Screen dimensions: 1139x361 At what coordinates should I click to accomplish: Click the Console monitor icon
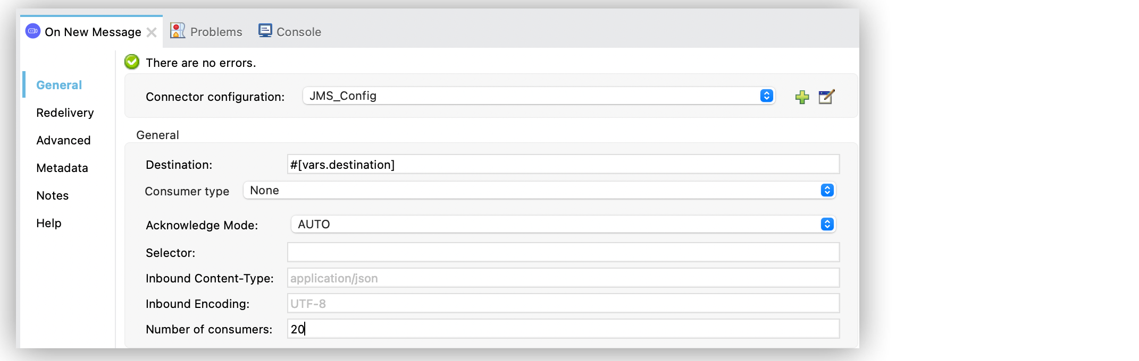click(265, 31)
